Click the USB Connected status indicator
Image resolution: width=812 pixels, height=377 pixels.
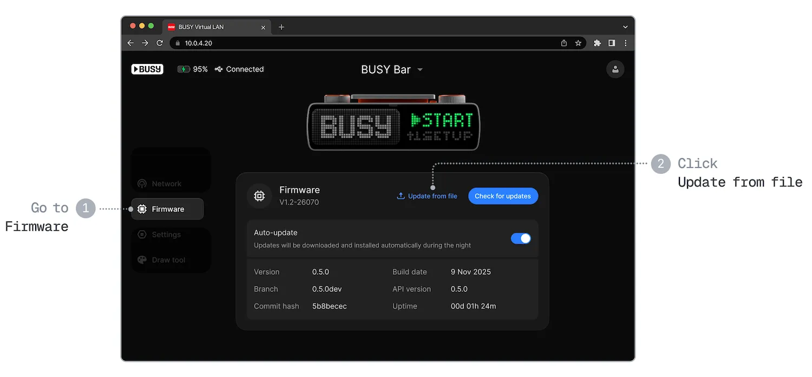(239, 69)
